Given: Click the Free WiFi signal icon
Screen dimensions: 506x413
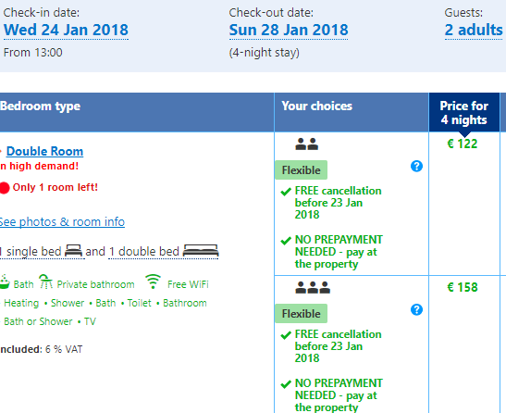Looking at the screenshot, I should tap(153, 282).
